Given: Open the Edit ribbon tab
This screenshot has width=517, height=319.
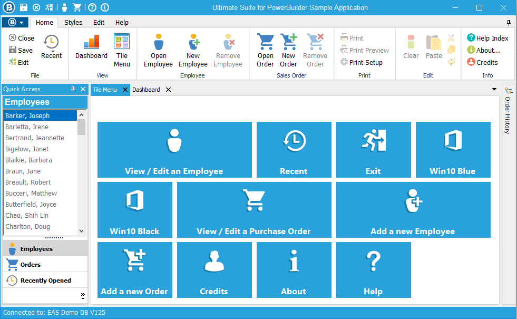Looking at the screenshot, I should point(99,23).
